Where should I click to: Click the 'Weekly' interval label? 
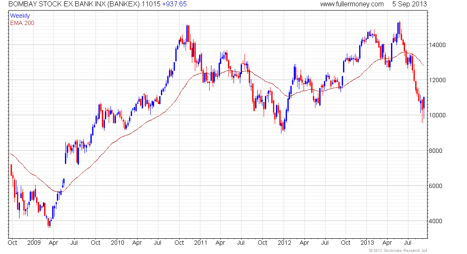20,16
